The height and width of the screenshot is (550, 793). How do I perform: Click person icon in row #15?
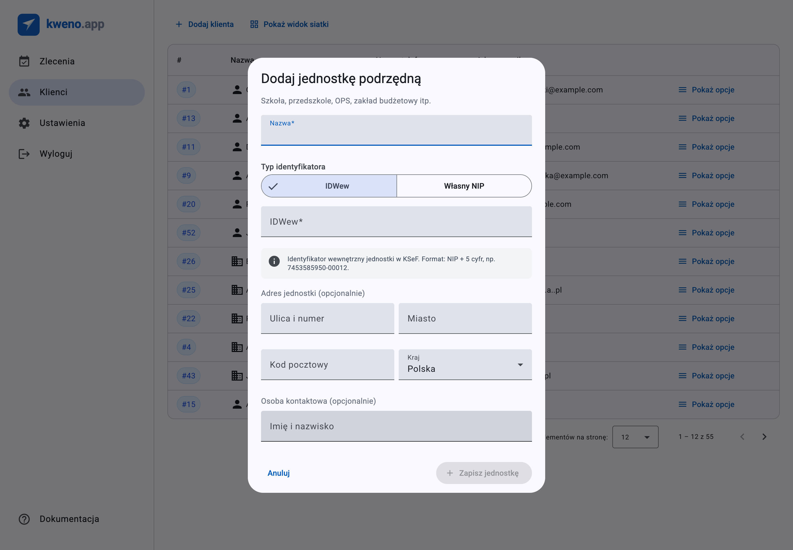pos(237,404)
